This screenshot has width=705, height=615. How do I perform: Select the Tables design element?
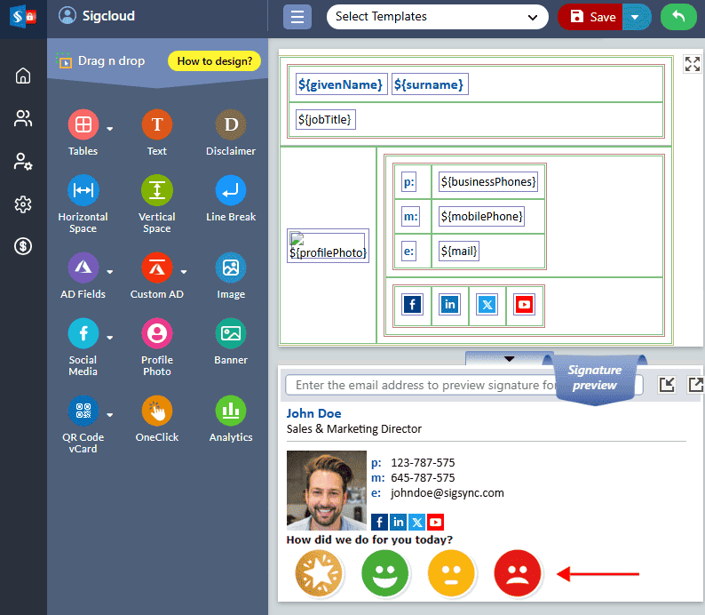click(83, 124)
